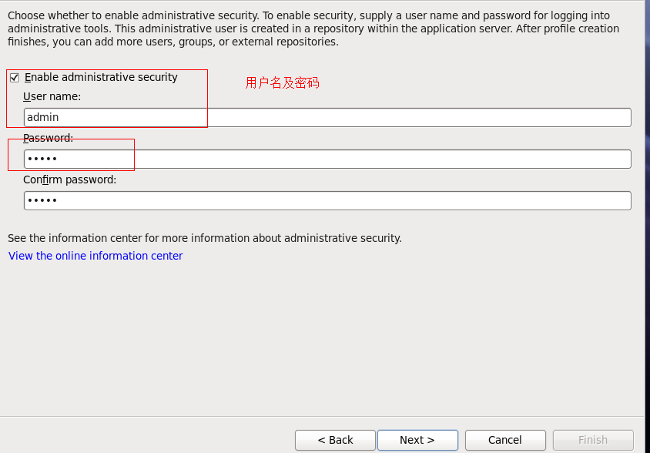The width and height of the screenshot is (650, 453).
Task: Go to the previous step with Back
Action: tap(335, 440)
